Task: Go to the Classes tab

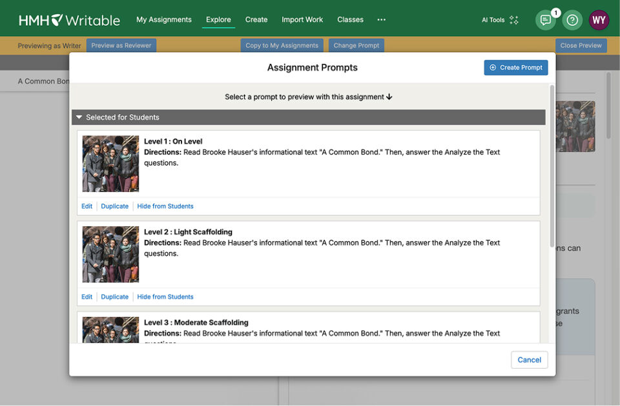Action: point(350,19)
